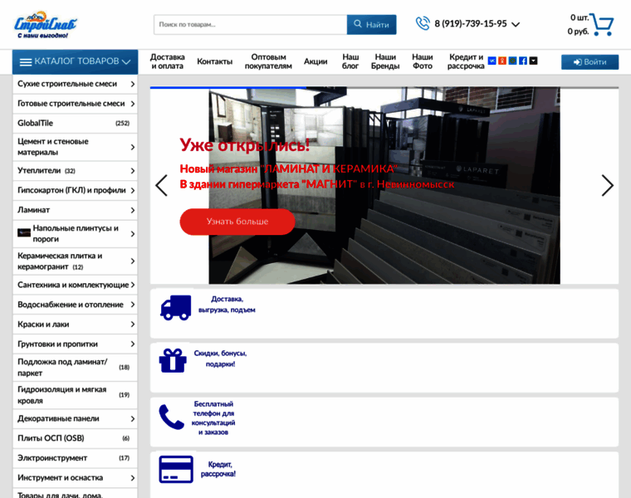The width and height of the screenshot is (631, 498).
Task: Click the gift box discounts icon
Action: (x=173, y=360)
